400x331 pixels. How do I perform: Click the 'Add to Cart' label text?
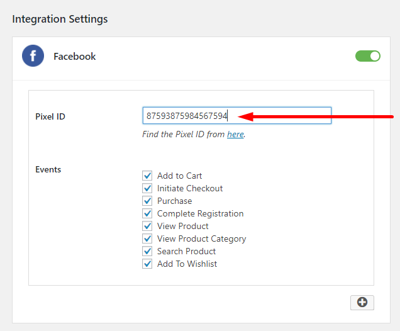(x=179, y=176)
